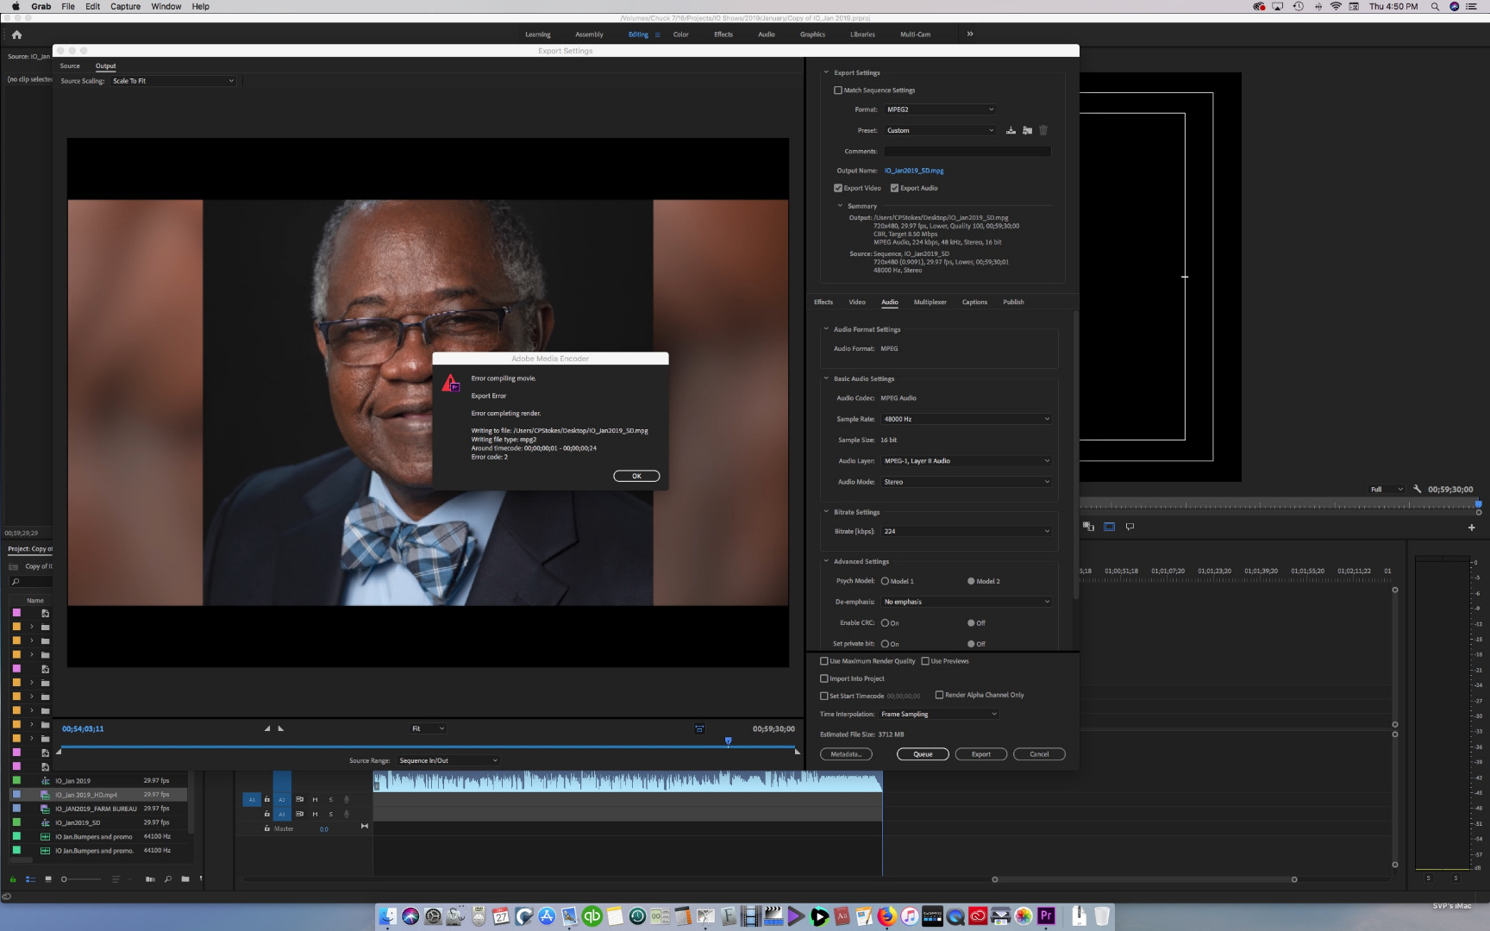Viewport: 1490px width, 931px height.
Task: Uncheck Export Video
Action: [x=838, y=188]
